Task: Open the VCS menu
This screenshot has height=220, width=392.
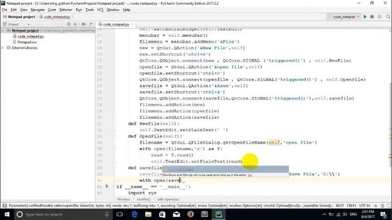Action: (x=100, y=10)
